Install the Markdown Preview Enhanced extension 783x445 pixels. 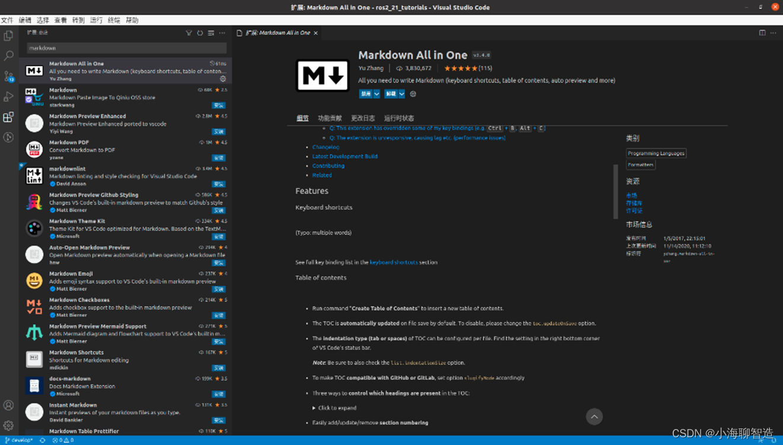point(219,132)
